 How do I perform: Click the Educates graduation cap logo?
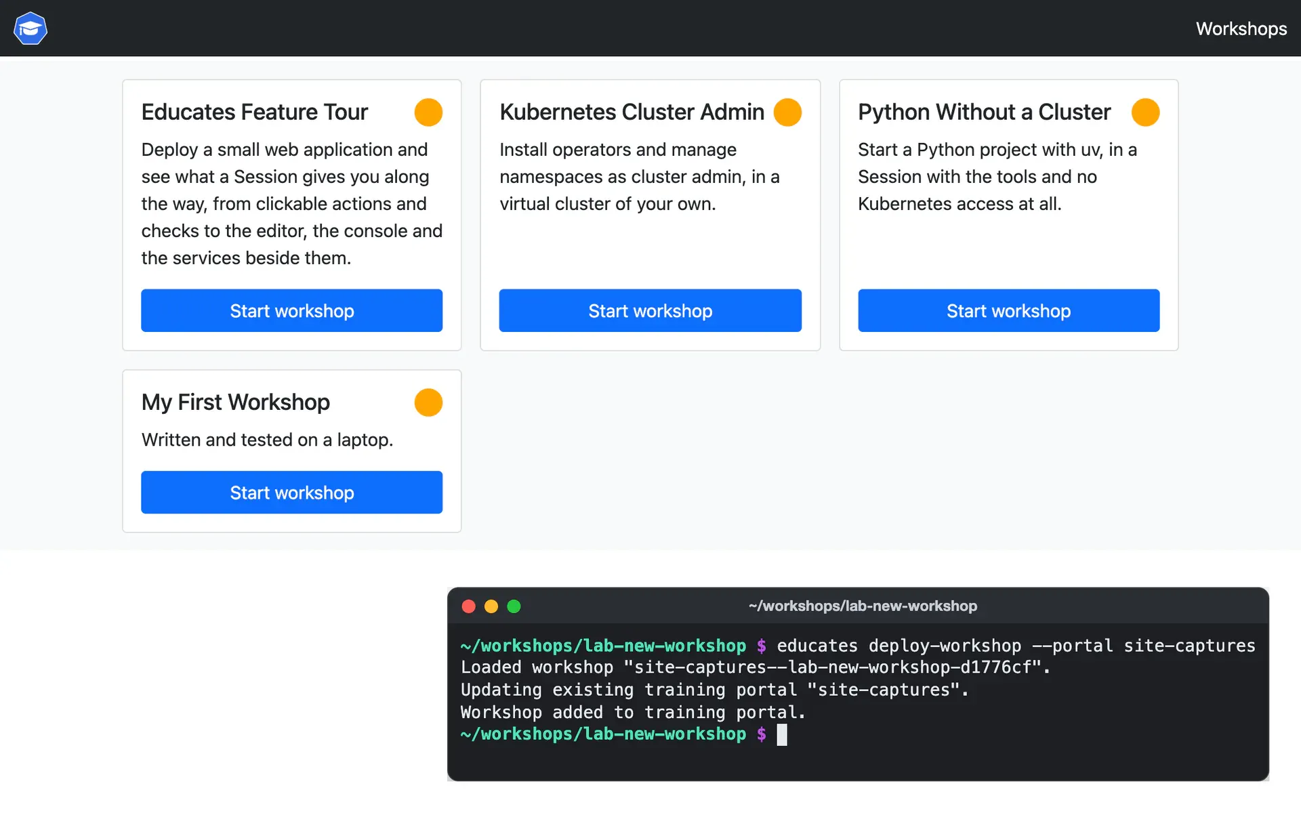point(30,28)
